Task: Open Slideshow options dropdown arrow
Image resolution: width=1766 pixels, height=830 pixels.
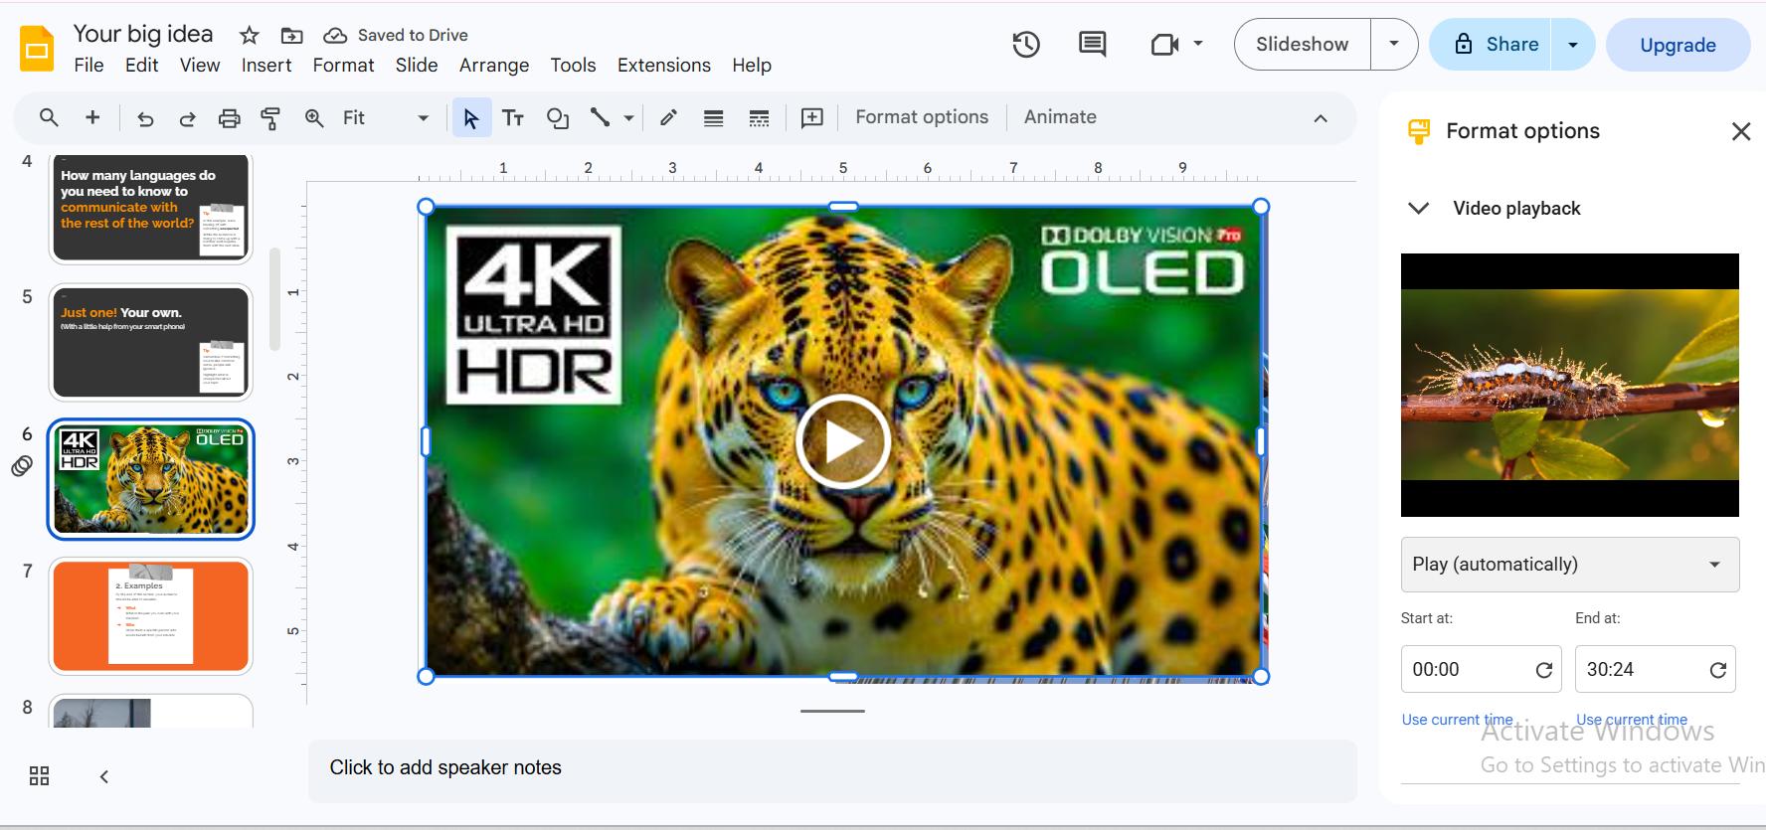Action: pyautogui.click(x=1394, y=44)
